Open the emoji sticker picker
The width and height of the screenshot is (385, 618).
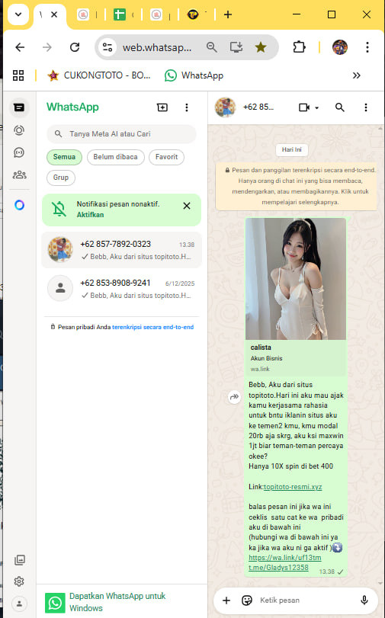[247, 600]
